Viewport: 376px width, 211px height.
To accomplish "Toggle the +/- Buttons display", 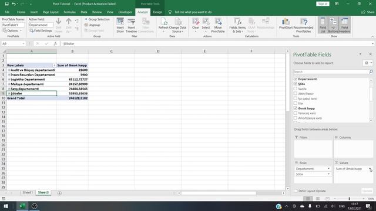I will pyautogui.click(x=333, y=25).
